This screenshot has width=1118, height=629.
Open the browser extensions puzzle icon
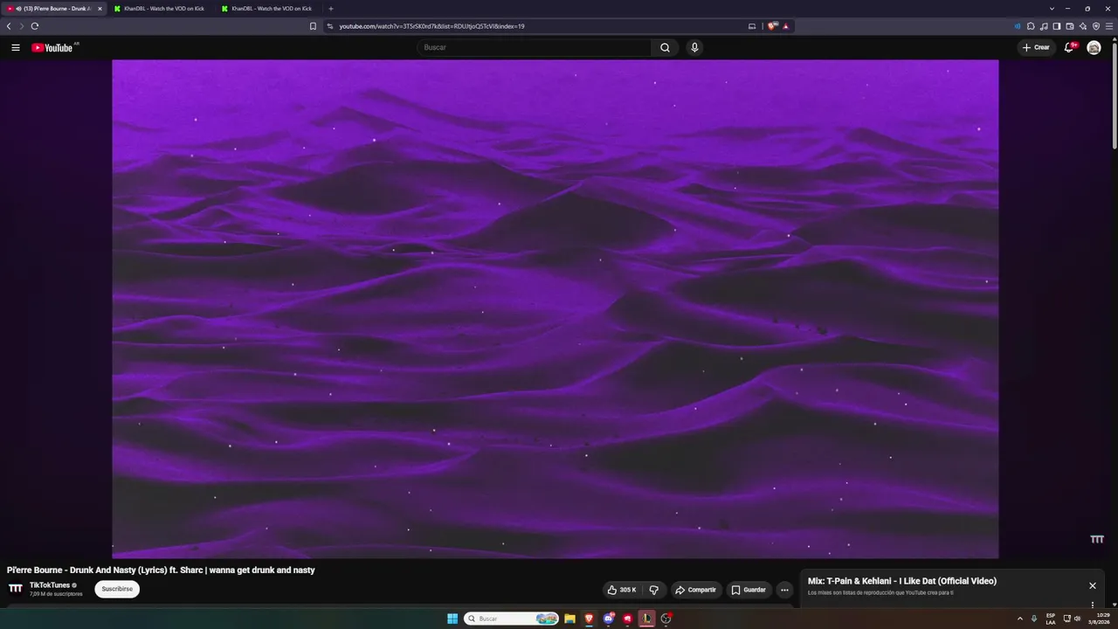pyautogui.click(x=1031, y=26)
